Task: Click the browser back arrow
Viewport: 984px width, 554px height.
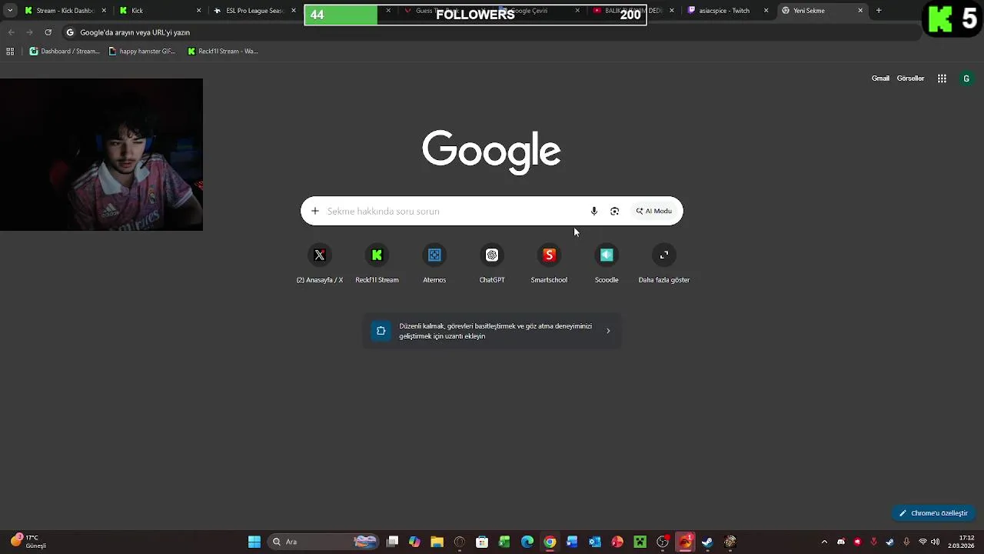Action: click(x=11, y=32)
